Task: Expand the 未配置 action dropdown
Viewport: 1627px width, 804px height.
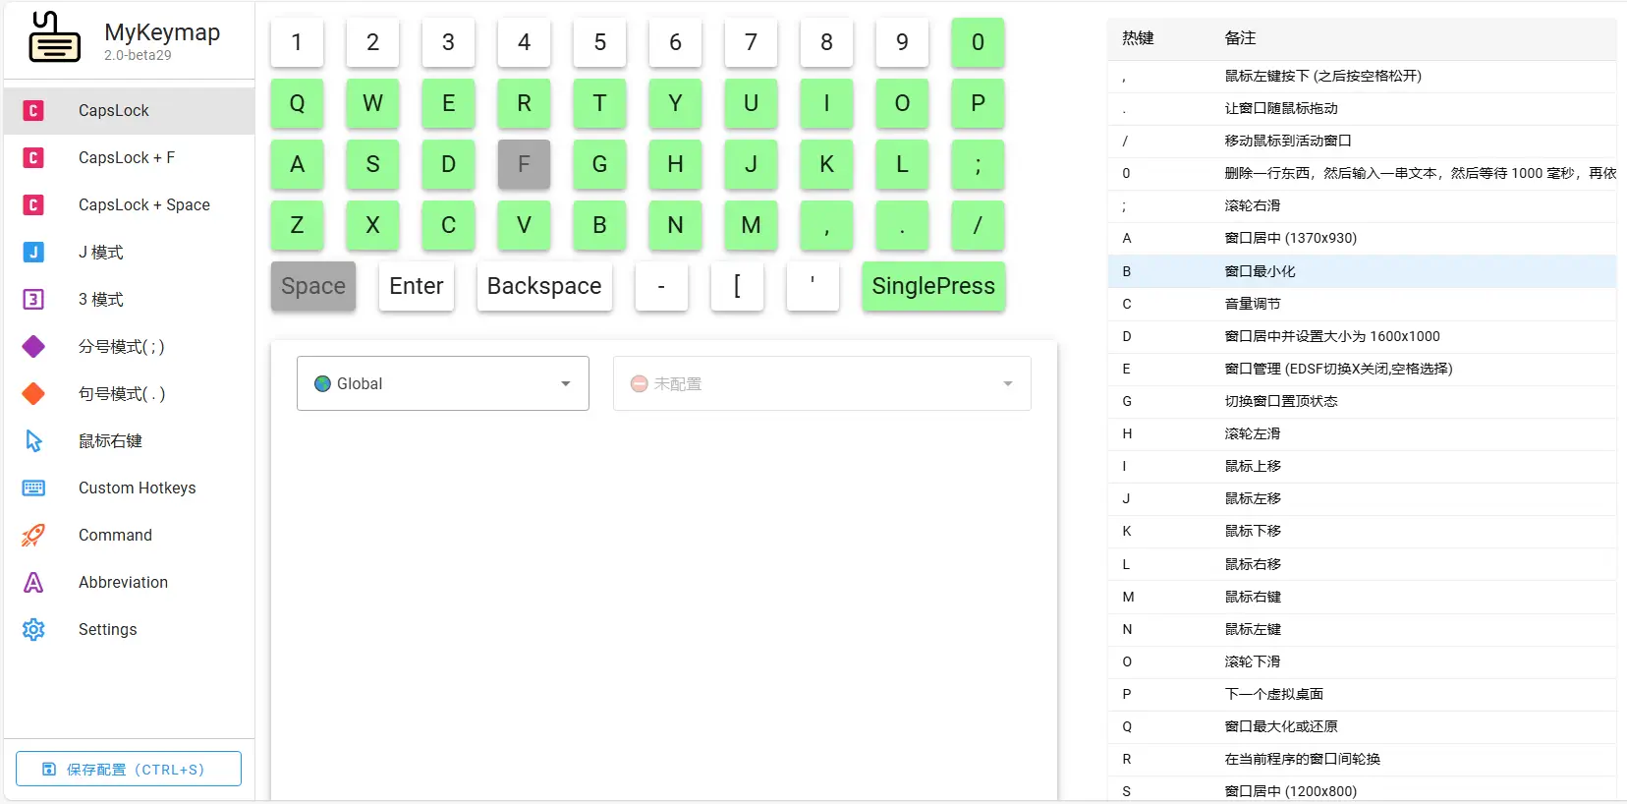Action: click(821, 383)
